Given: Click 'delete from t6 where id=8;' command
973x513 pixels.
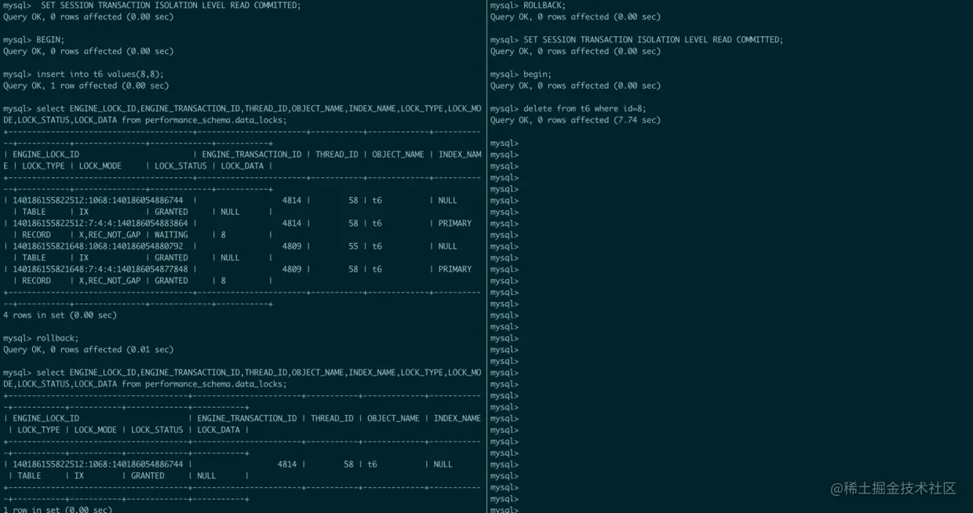Looking at the screenshot, I should coord(585,108).
